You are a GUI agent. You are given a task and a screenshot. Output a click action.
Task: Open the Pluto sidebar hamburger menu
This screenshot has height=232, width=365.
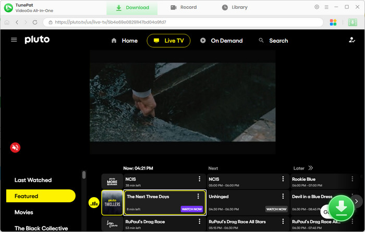[14, 40]
